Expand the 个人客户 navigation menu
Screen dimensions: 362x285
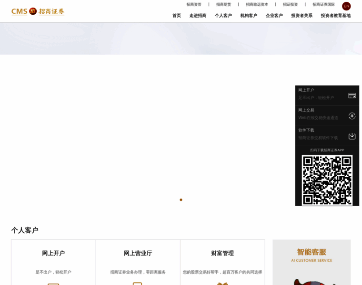point(223,16)
